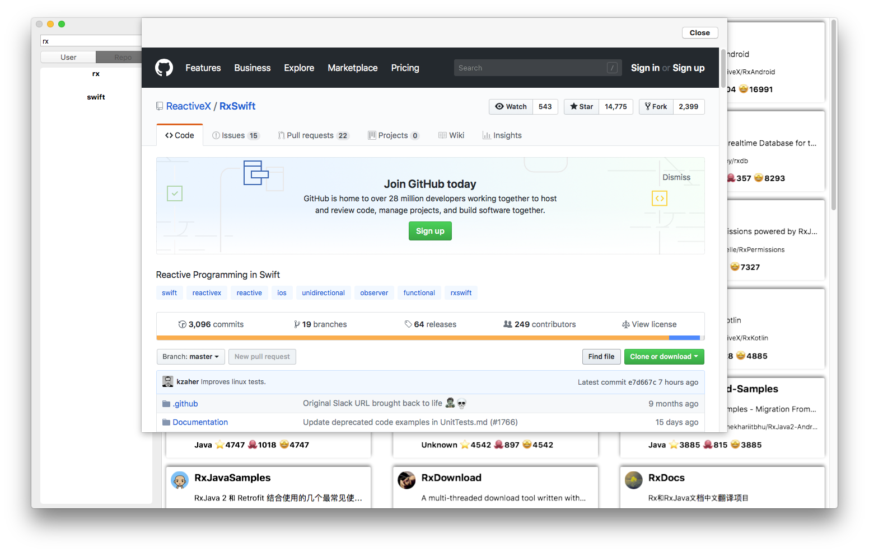
Task: Open Features in GitHub navigation
Action: [203, 68]
